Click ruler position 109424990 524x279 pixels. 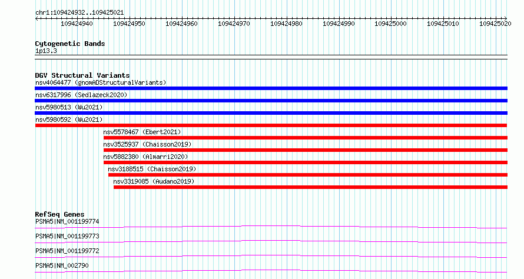pyautogui.click(x=339, y=24)
